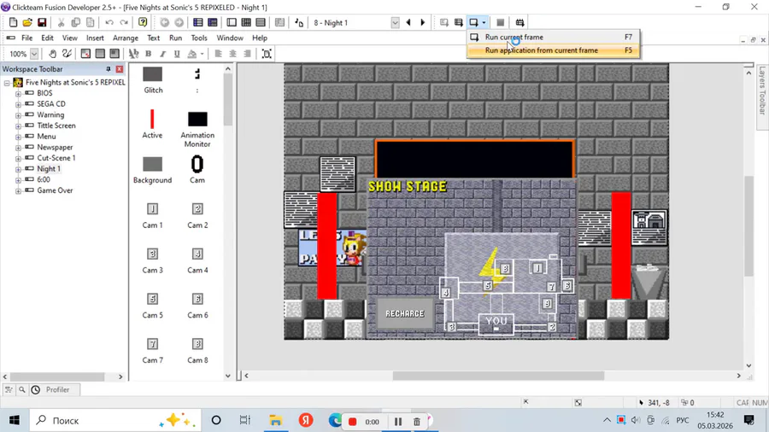Expand the Newspaper frame node

point(18,148)
